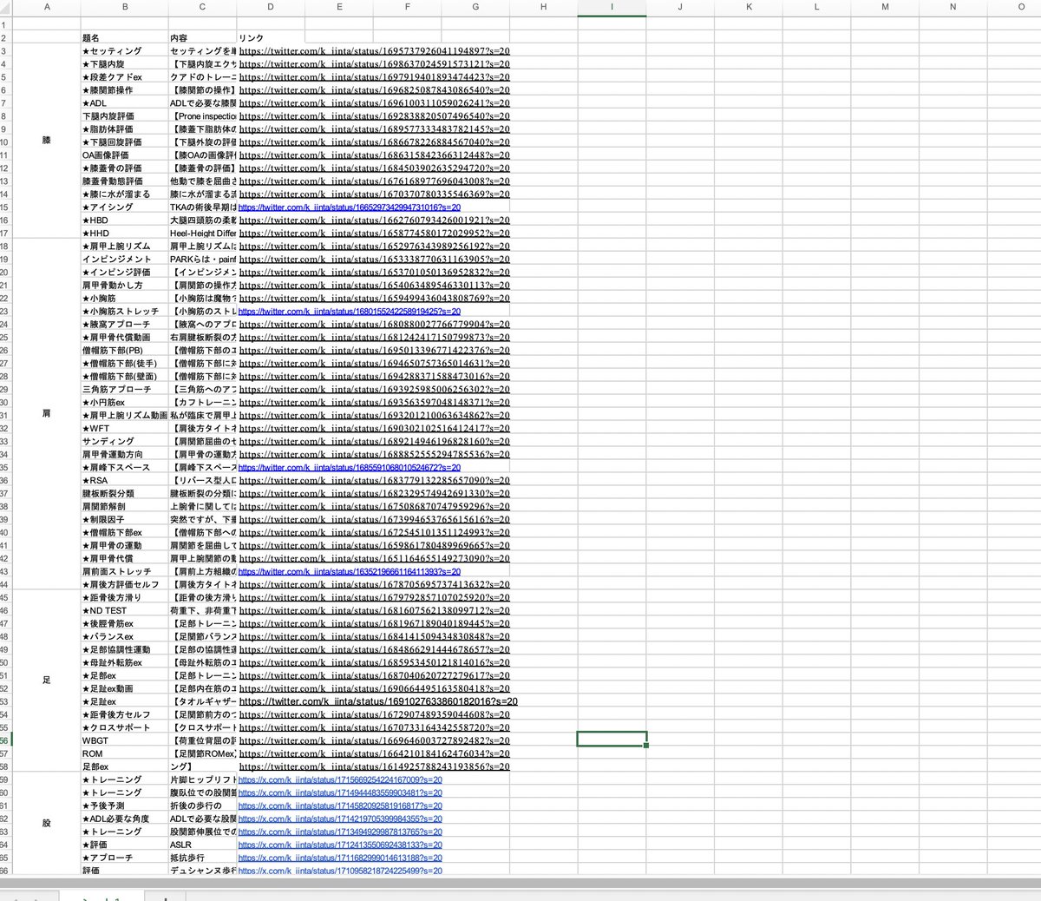1041x901 pixels.
Task: Open the Twitter link for ★下腿内旋
Action: 374,64
